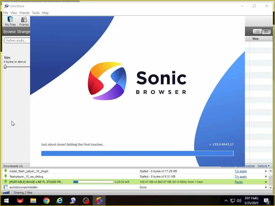Open the View menu
This screenshot has width=275, height=206.
14,13
